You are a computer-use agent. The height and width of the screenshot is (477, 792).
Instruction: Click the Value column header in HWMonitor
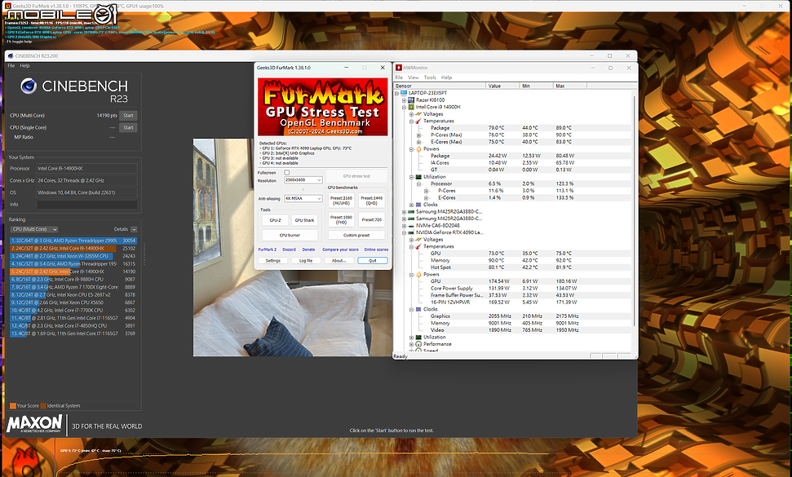point(503,86)
